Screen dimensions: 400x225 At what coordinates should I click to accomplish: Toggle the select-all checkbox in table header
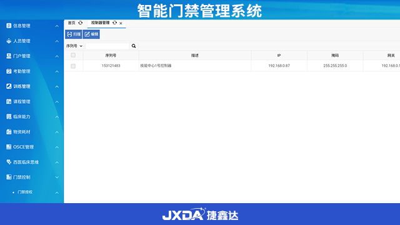coord(73,55)
